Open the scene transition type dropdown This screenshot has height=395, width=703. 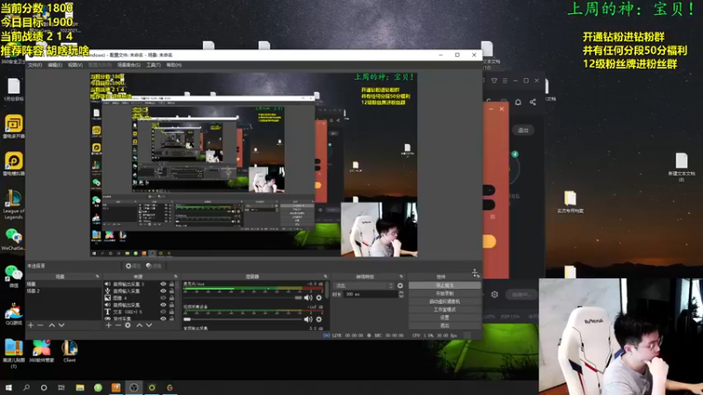(x=364, y=286)
